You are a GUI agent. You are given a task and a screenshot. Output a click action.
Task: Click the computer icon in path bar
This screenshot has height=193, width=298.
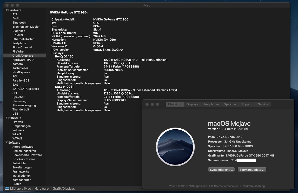(7, 189)
